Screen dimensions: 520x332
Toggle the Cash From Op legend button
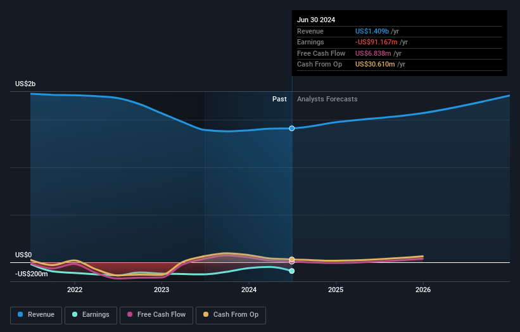coord(231,315)
